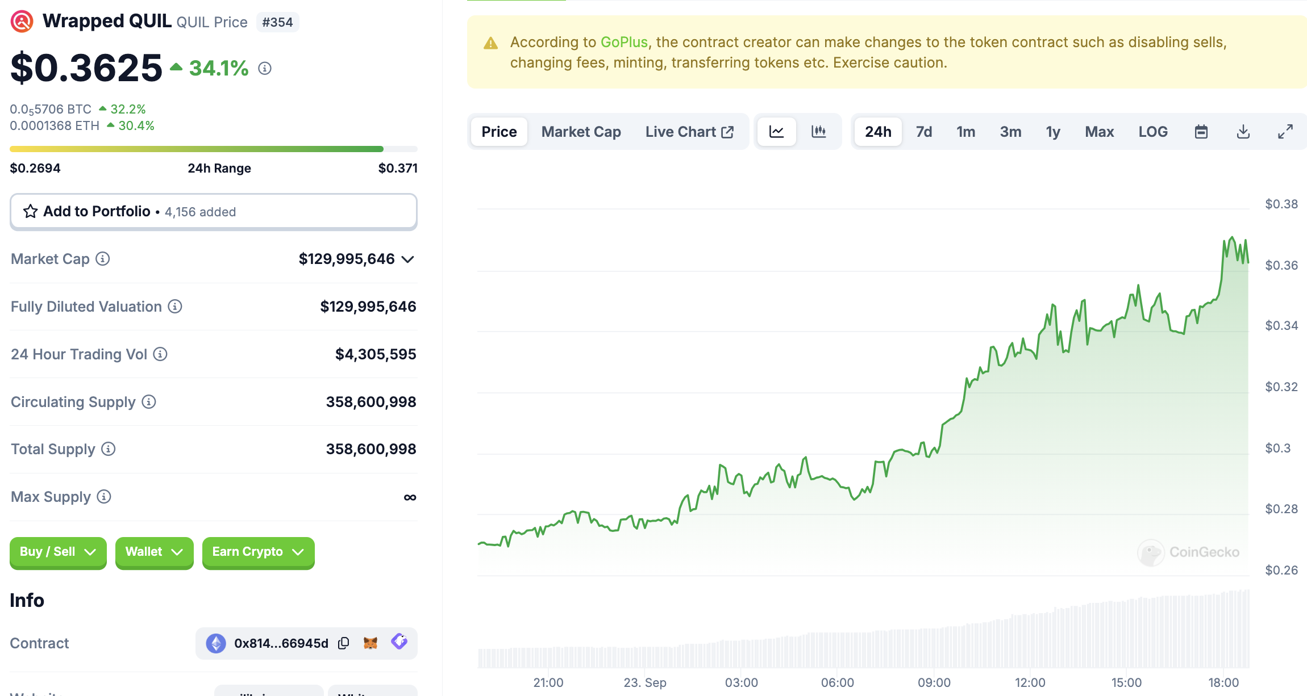Click the MetaMask fox icon
The image size is (1307, 696).
point(371,643)
